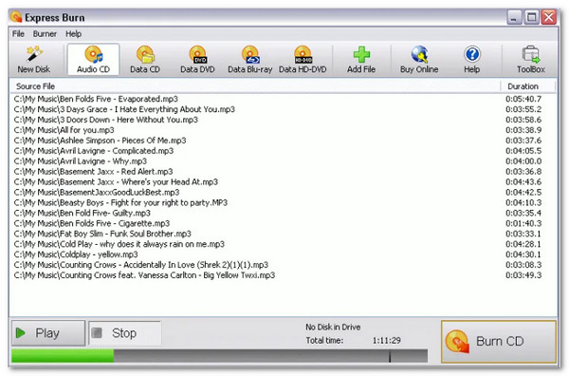Open the ToolBox
The image size is (569, 376).
531,60
